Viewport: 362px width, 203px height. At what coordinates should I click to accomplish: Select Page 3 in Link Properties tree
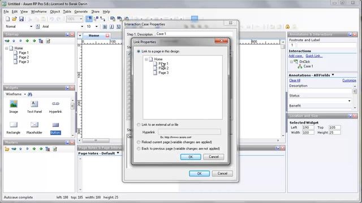[x=163, y=73]
